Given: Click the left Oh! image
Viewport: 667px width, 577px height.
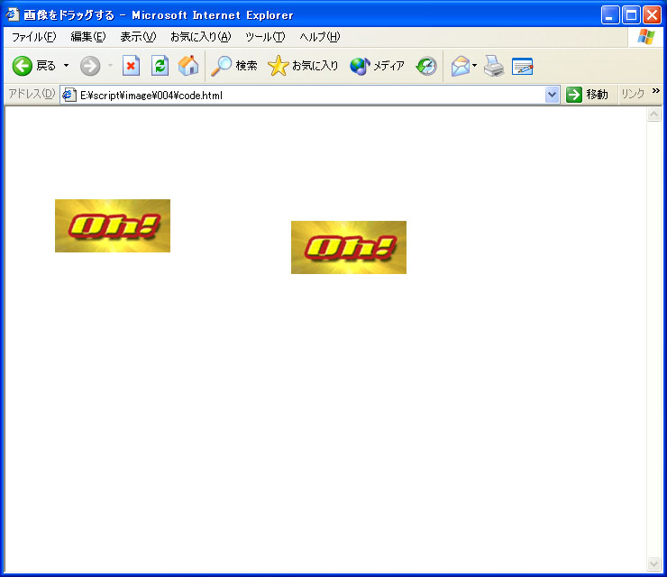Looking at the screenshot, I should tap(113, 225).
